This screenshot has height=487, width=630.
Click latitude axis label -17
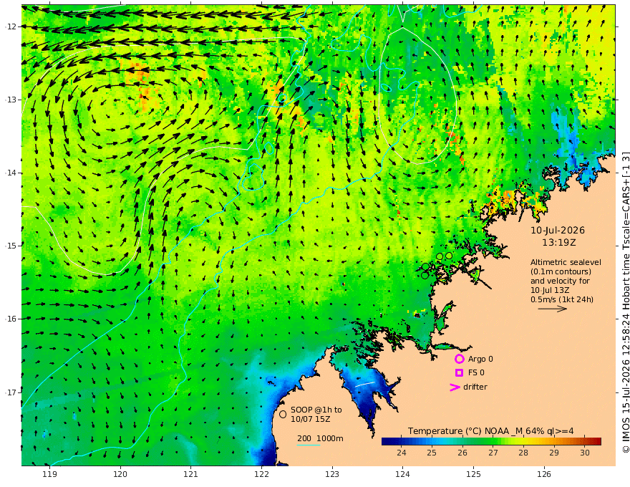(x=11, y=392)
